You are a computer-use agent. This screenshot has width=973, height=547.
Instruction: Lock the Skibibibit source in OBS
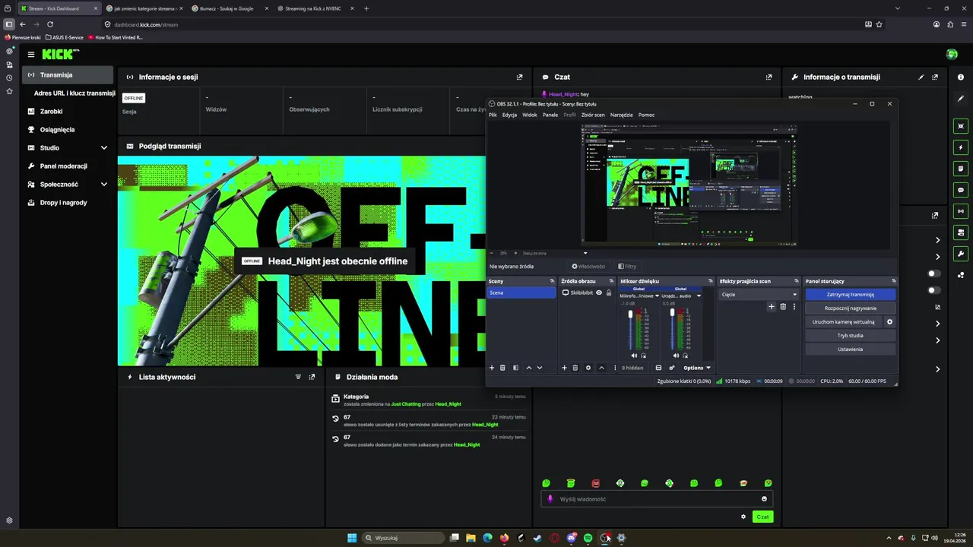pos(608,292)
